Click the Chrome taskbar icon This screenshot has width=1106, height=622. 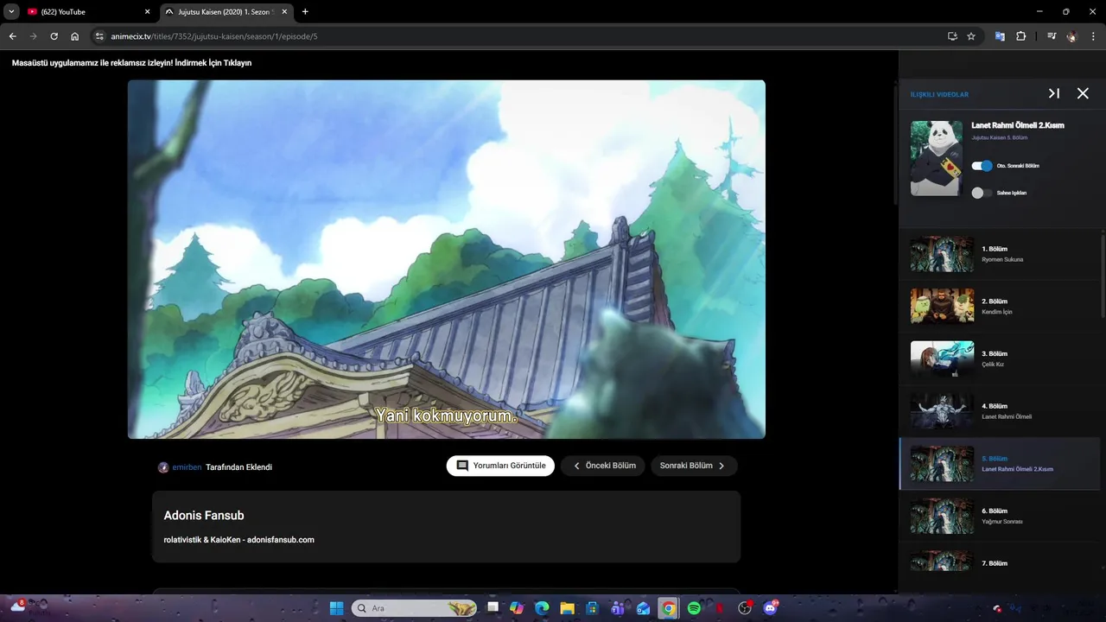[x=668, y=608]
